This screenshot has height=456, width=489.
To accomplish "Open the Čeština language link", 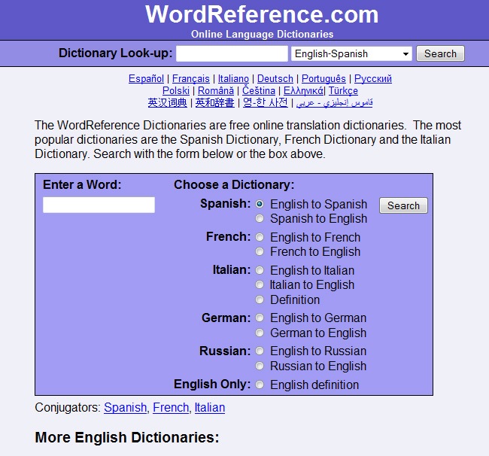I will [259, 91].
